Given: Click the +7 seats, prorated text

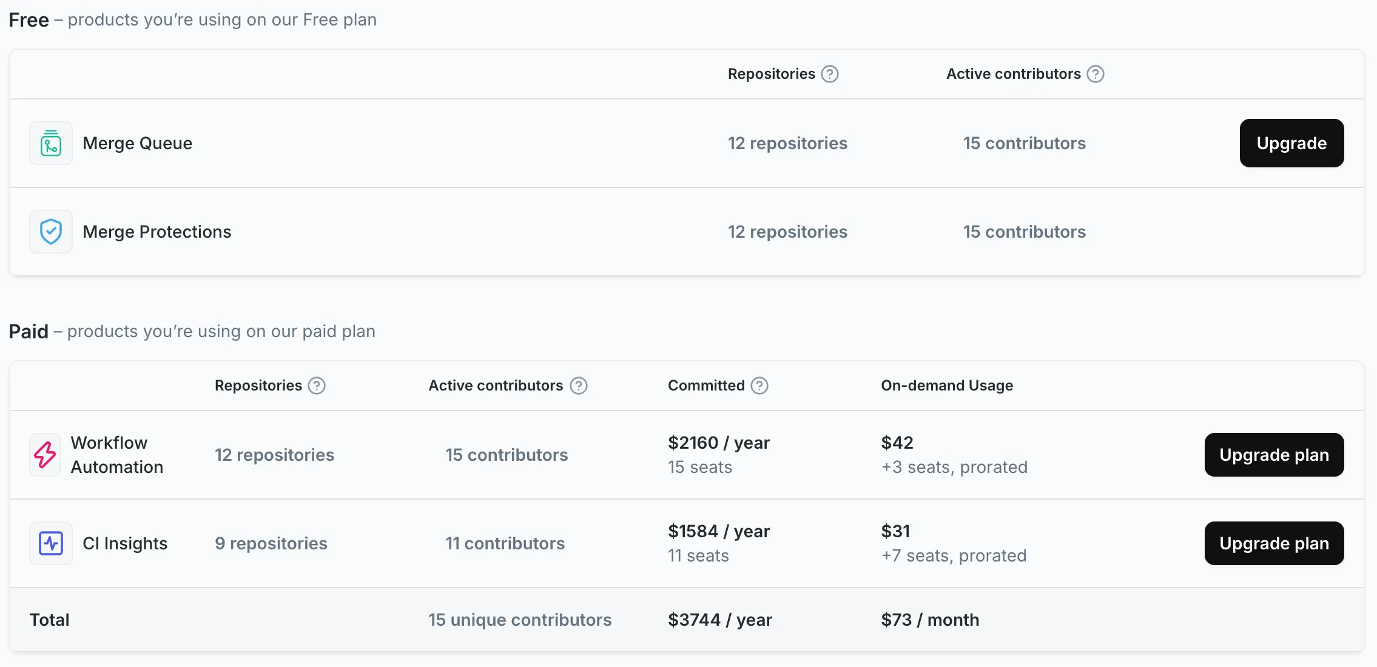Looking at the screenshot, I should (954, 555).
